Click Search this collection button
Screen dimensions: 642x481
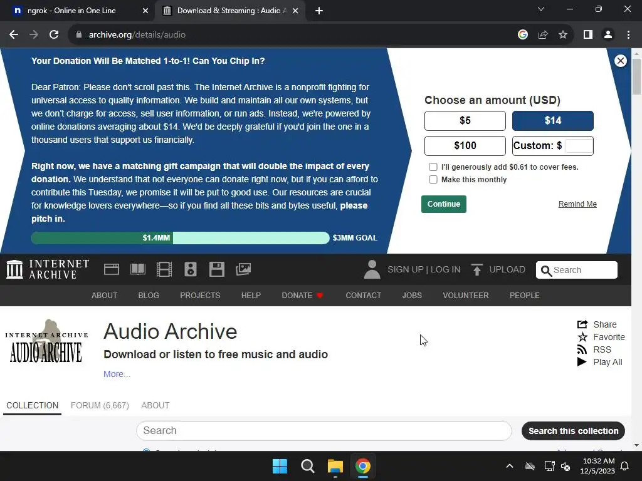tap(573, 431)
